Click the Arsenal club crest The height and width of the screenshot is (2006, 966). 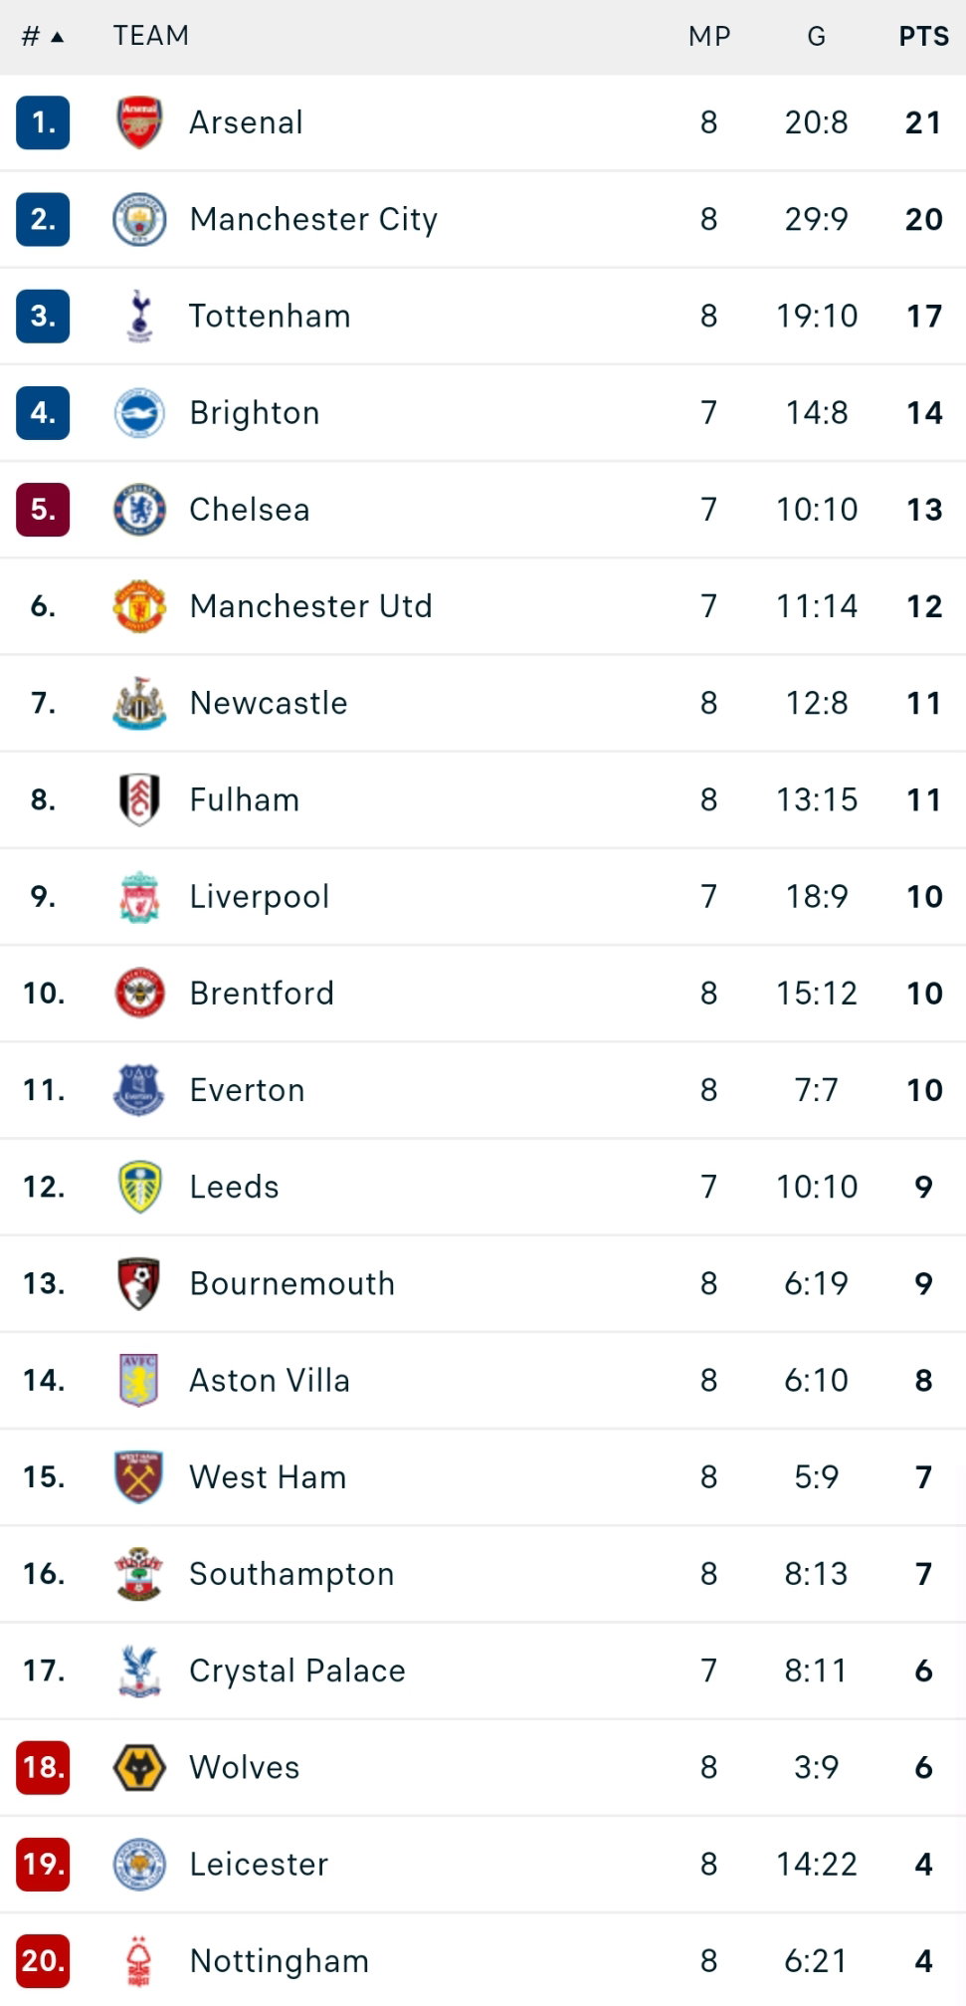(139, 122)
